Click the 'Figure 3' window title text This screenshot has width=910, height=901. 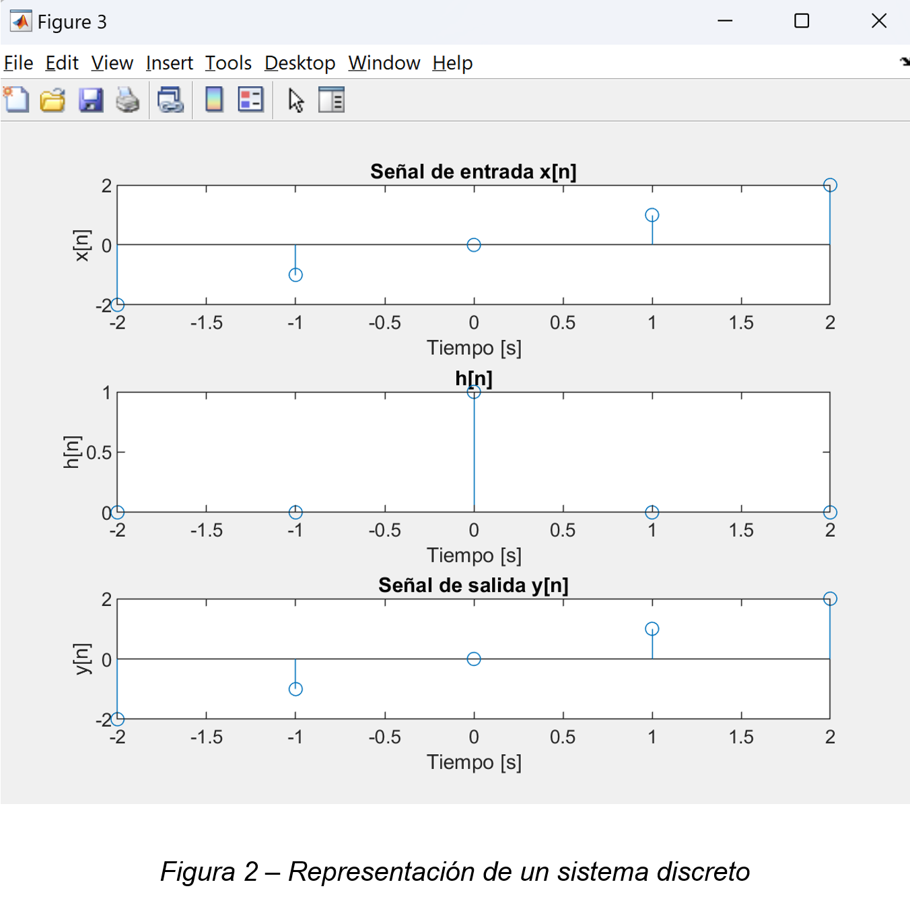[x=72, y=22]
